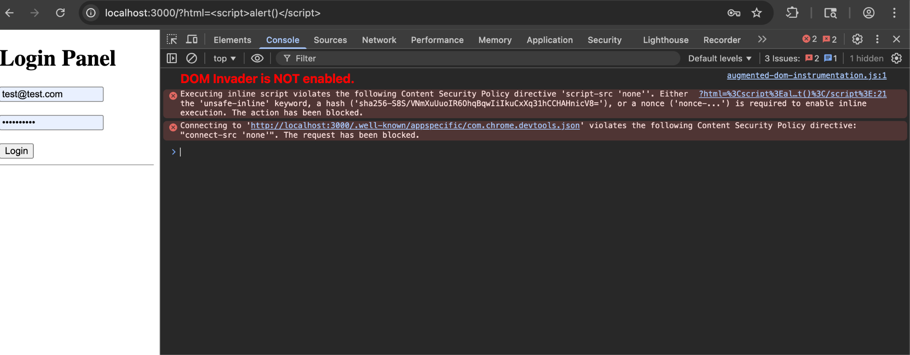Open the Application tab
This screenshot has width=910, height=355.
[x=550, y=40]
